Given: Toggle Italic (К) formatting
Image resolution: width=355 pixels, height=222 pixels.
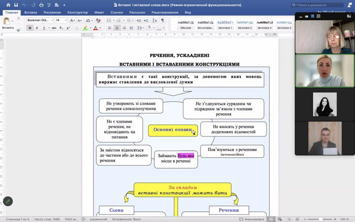Looking at the screenshot, I should [x=37, y=28].
